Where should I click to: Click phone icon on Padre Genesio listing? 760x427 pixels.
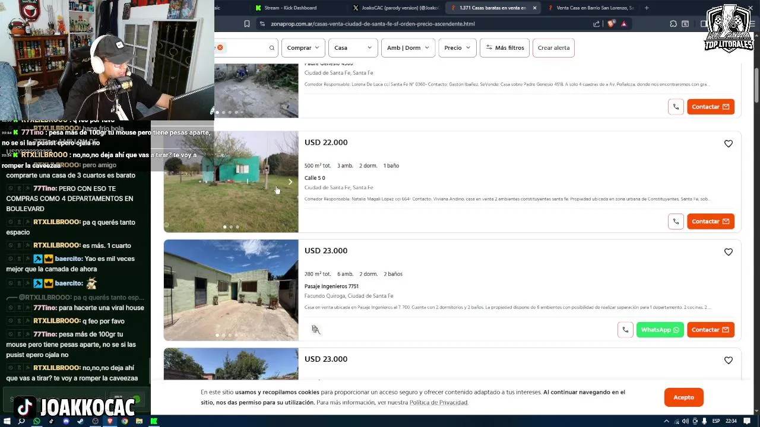point(676,107)
